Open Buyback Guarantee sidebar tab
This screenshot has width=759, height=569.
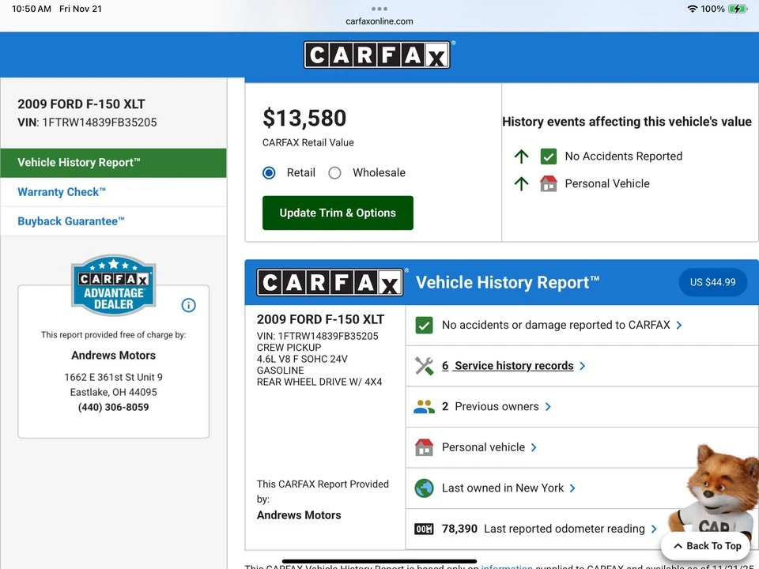pos(113,221)
